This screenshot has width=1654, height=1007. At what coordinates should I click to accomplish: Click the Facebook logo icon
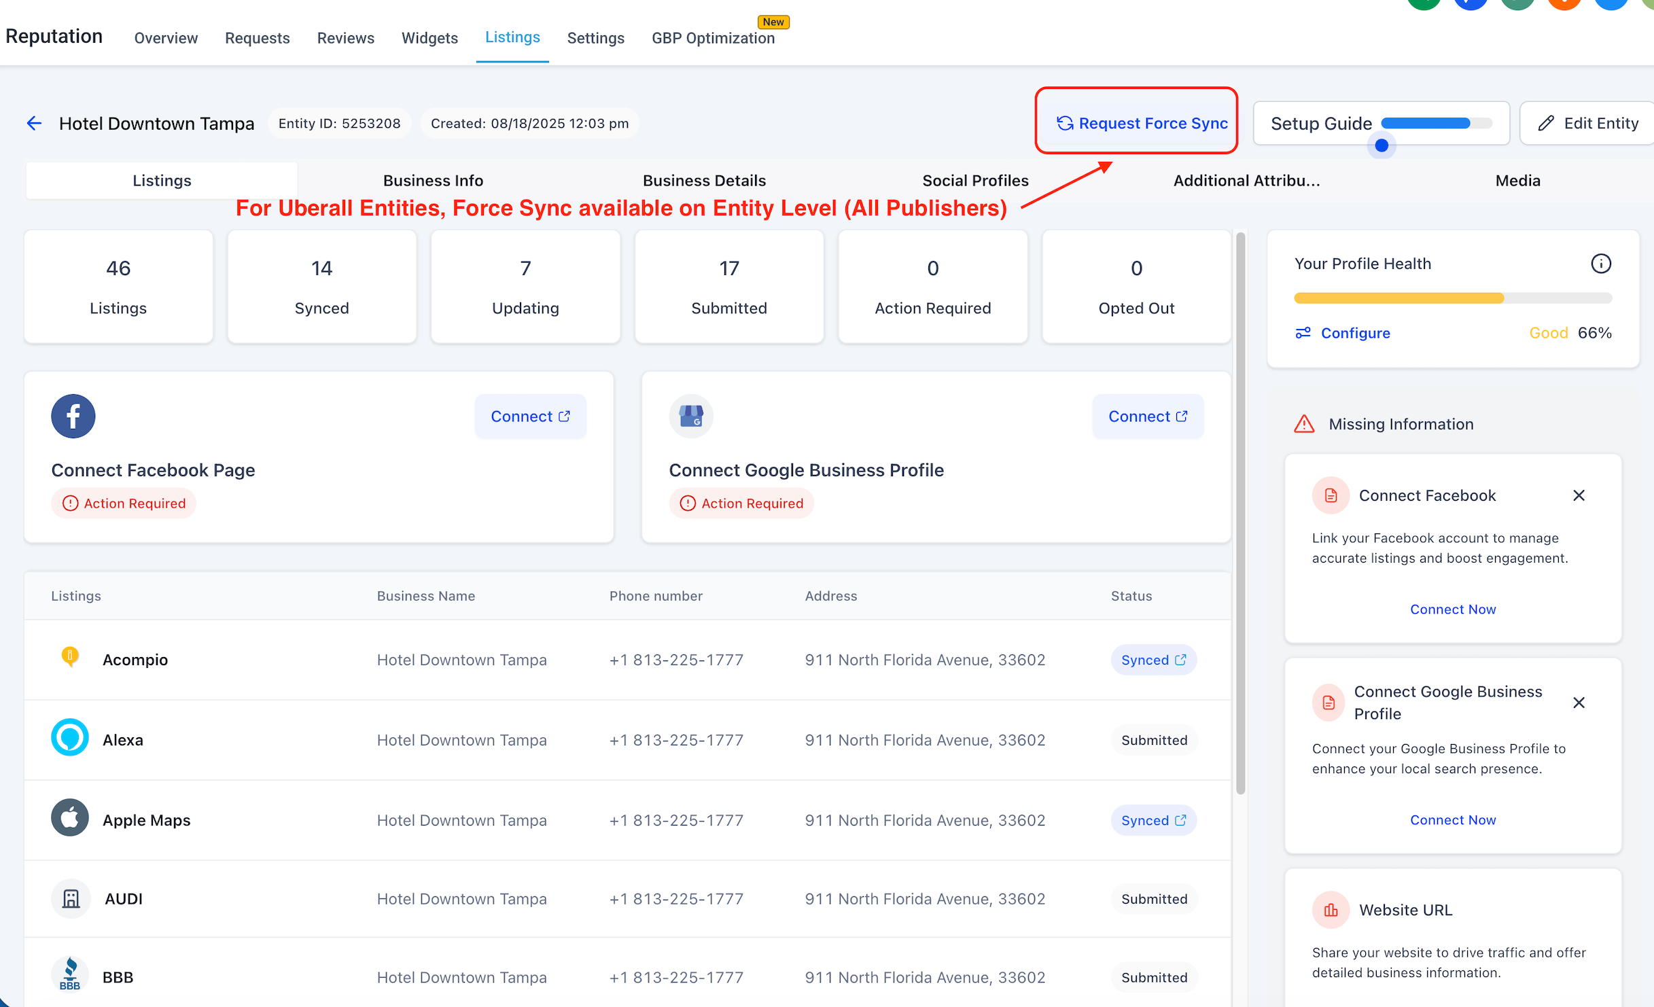pyautogui.click(x=73, y=416)
